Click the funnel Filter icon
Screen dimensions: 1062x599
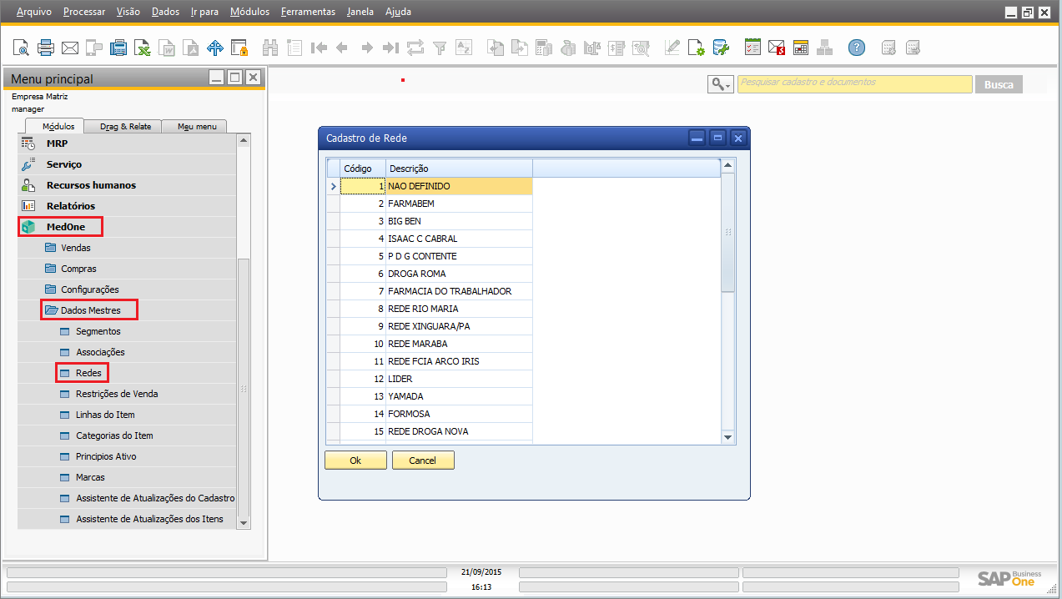tap(439, 48)
